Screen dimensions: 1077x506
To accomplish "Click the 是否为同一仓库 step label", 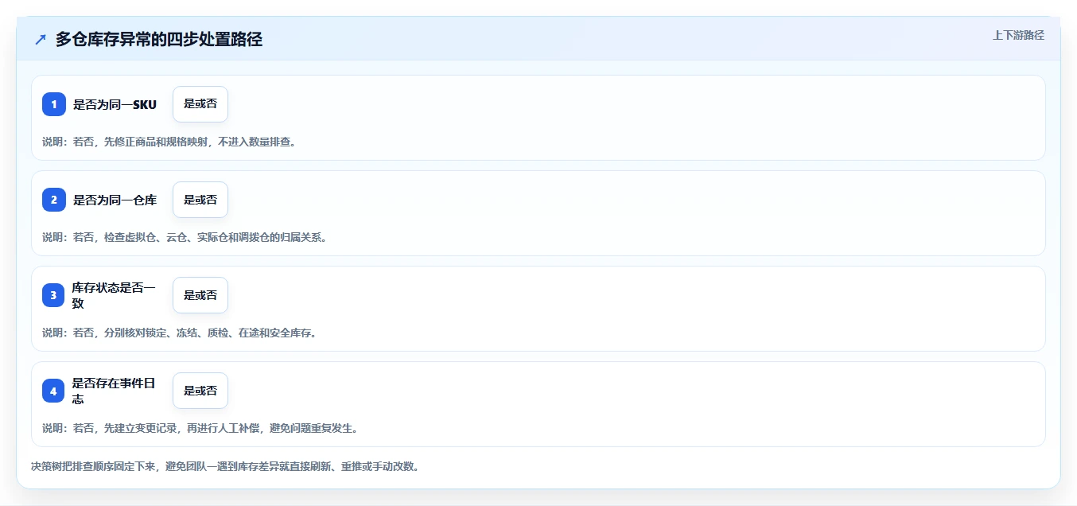I will coord(115,200).
